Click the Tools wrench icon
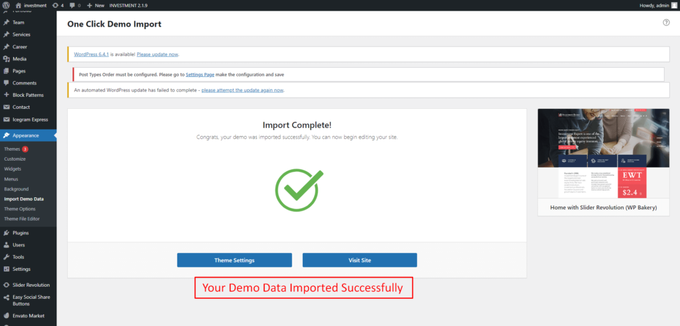 [x=7, y=257]
